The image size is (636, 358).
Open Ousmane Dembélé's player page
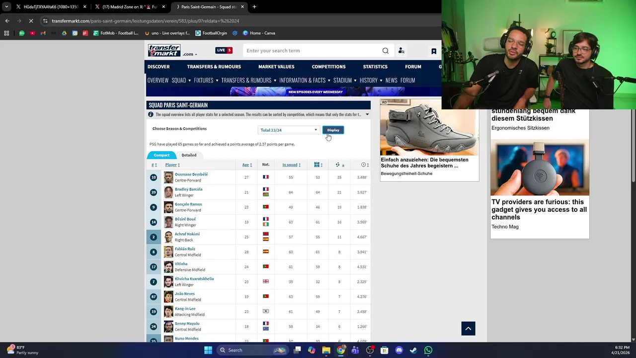[191, 175]
